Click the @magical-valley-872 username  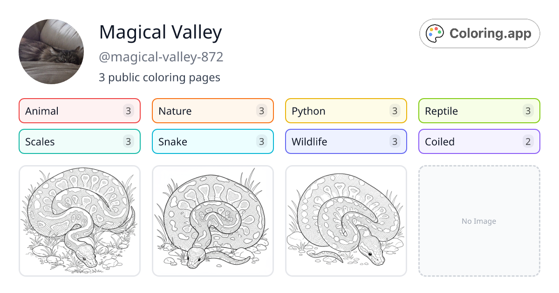click(161, 57)
